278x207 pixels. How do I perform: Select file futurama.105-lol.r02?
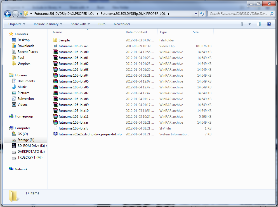point(74,64)
